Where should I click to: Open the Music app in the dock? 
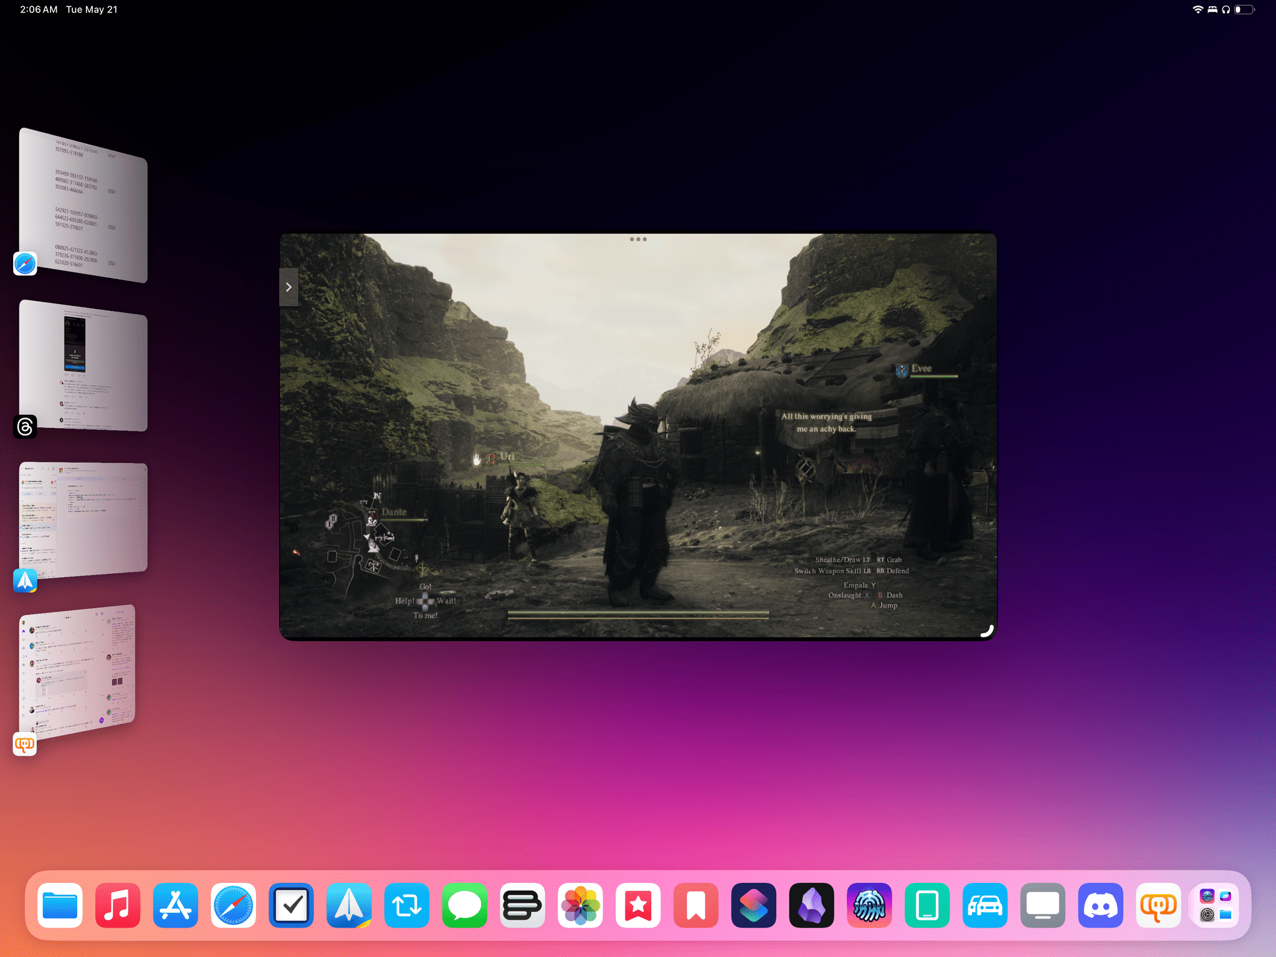coord(118,905)
